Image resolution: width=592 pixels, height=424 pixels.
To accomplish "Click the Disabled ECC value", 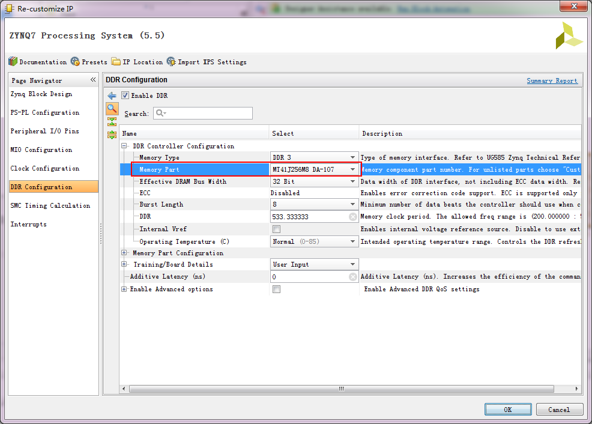I will (x=285, y=193).
